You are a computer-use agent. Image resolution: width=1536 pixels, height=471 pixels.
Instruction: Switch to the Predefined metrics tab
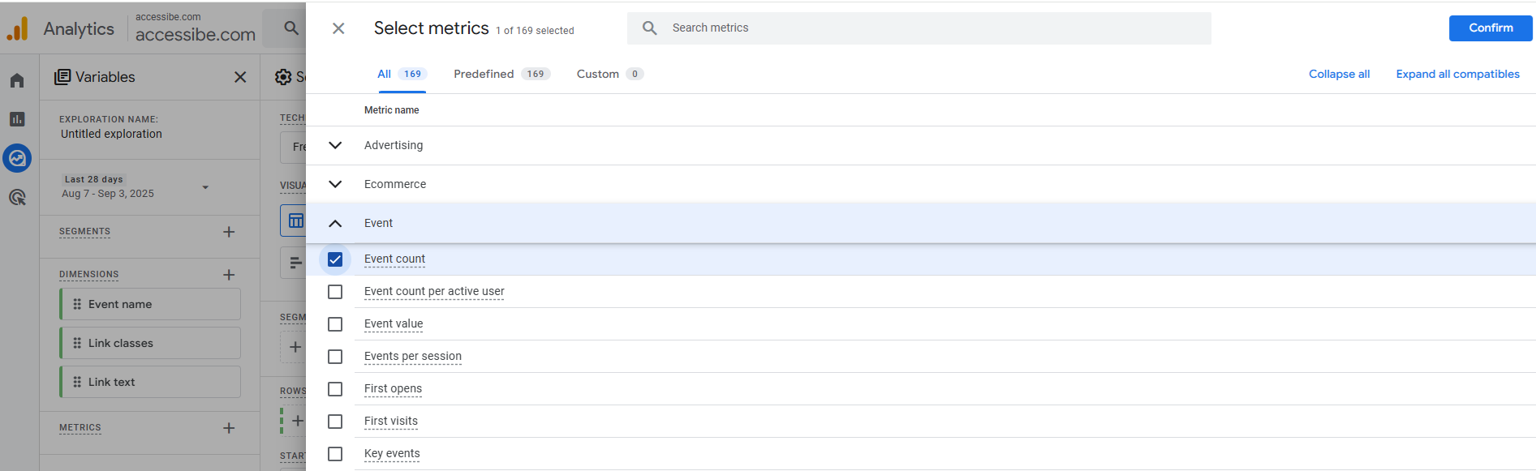tap(501, 74)
